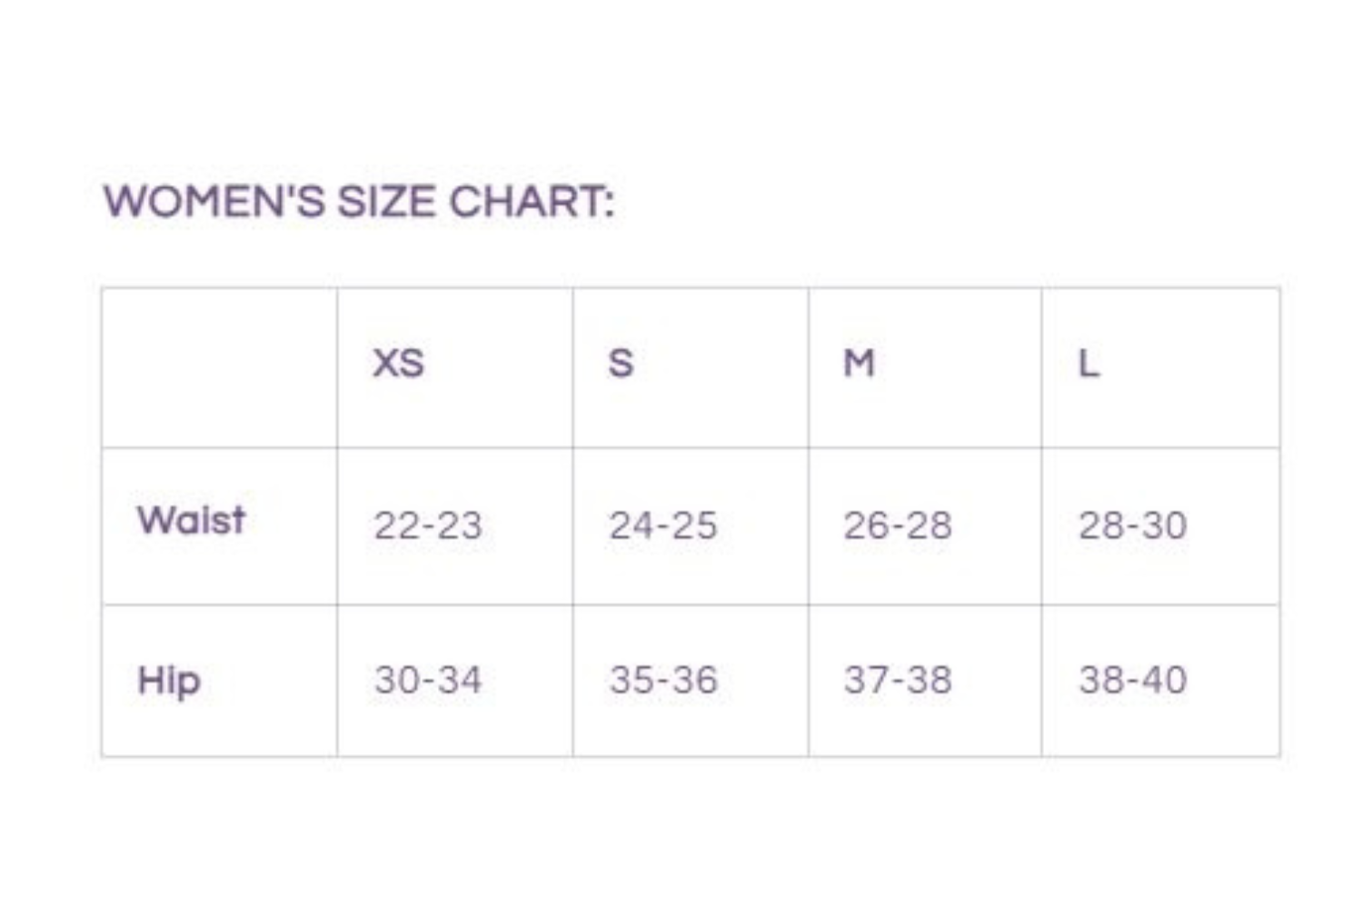Click the word SIZE in the heading
This screenshot has height=909, width=1363.
coord(386,201)
